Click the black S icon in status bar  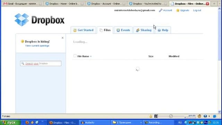pyautogui.click(x=156, y=116)
